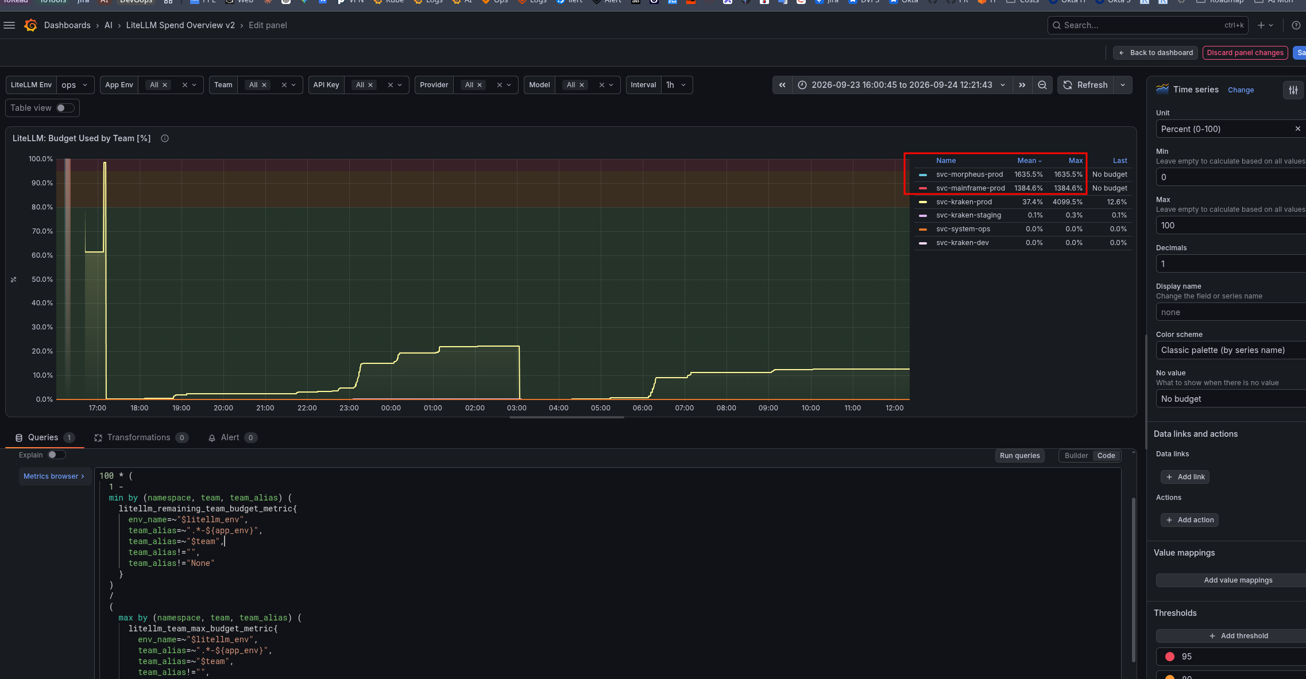Expand the App Env dropdown chevron
The width and height of the screenshot is (1306, 679).
194,85
